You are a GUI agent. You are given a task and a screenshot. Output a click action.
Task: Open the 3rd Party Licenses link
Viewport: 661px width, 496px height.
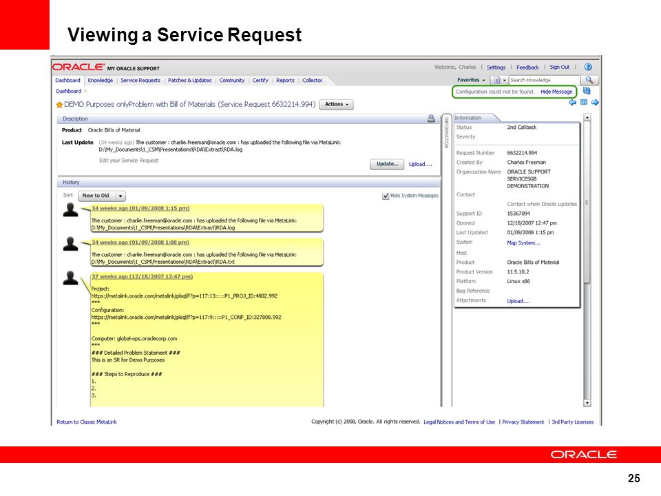572,422
